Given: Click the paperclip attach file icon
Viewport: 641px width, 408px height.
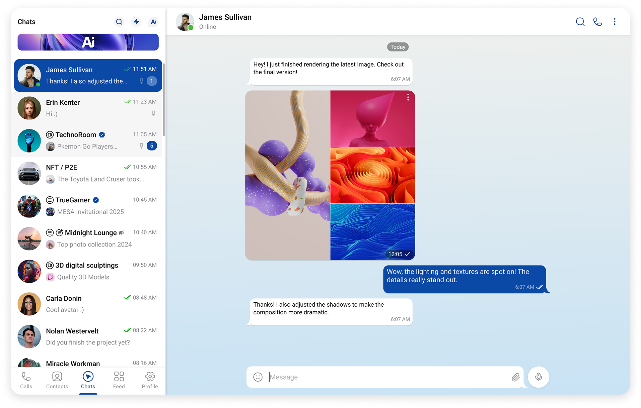Looking at the screenshot, I should tap(515, 377).
